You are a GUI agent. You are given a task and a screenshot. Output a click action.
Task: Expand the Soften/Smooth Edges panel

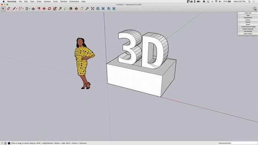click(x=248, y=27)
